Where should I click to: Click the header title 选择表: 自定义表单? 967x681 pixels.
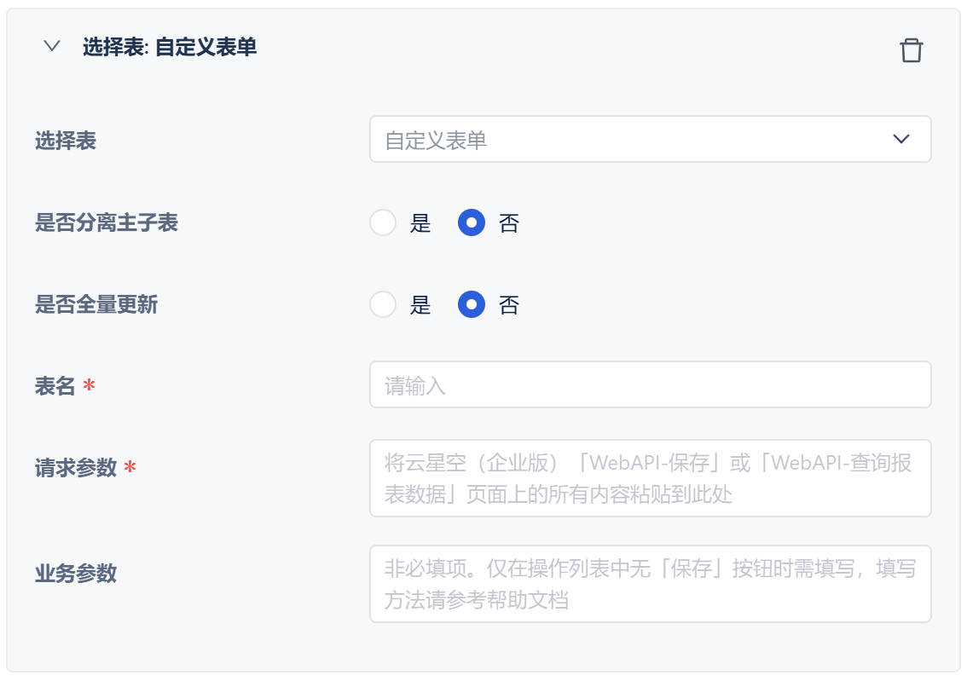pyautogui.click(x=170, y=47)
